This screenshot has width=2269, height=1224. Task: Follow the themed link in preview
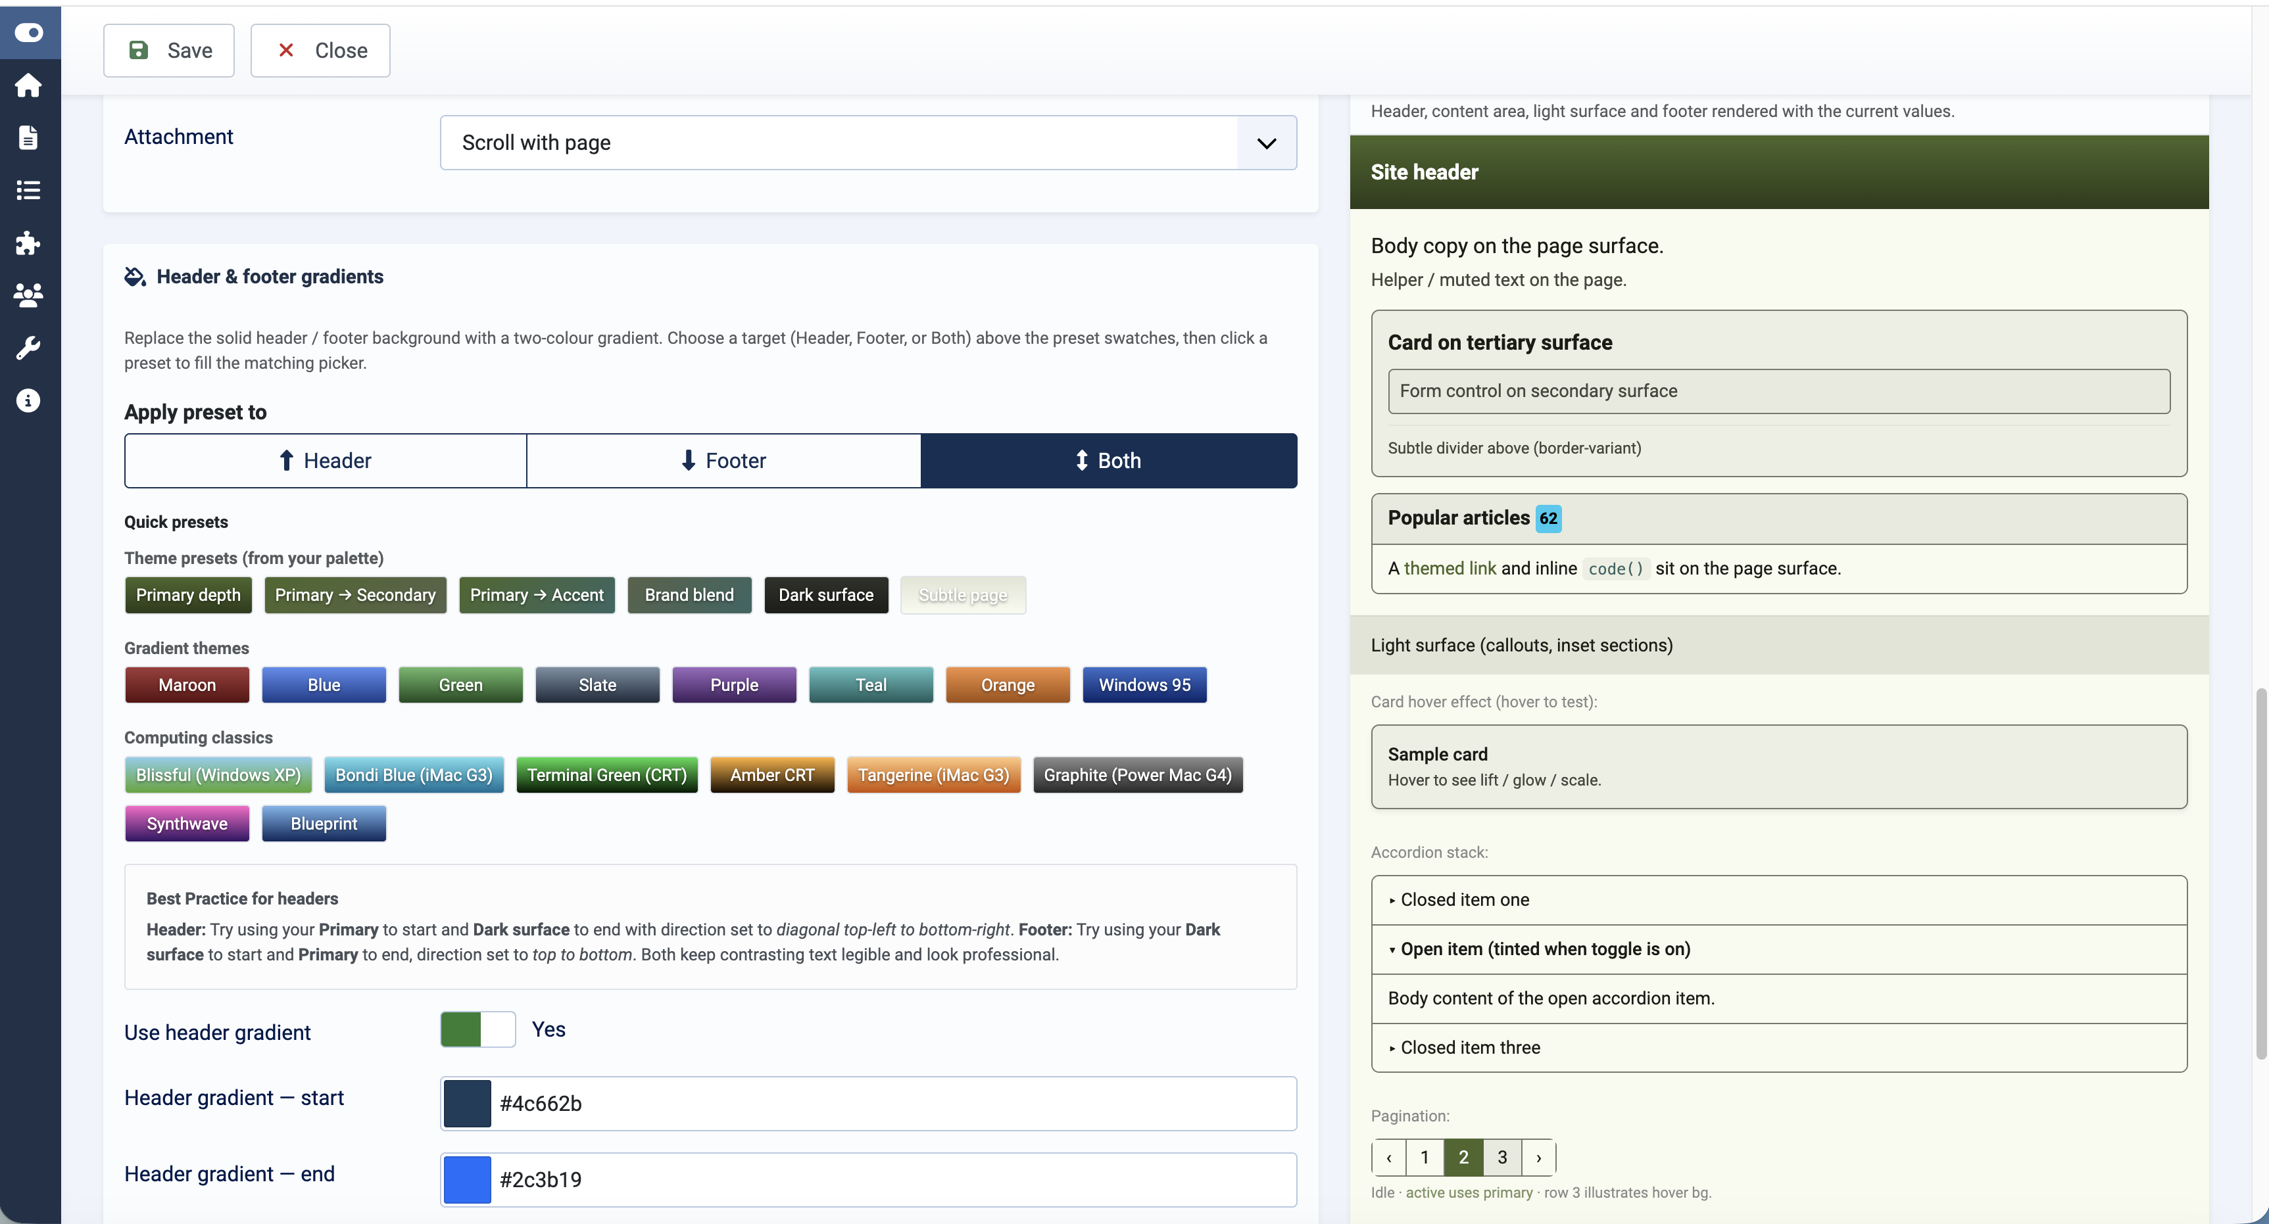[1449, 569]
